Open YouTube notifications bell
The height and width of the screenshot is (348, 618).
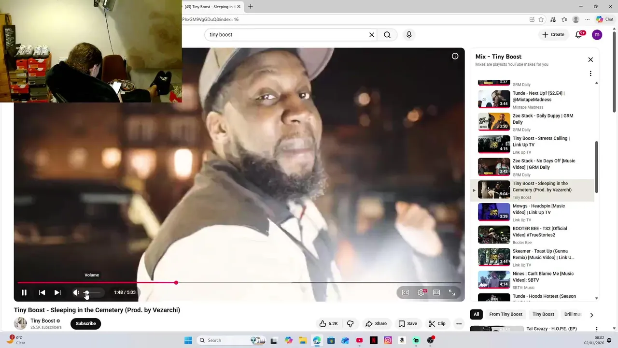pyautogui.click(x=578, y=35)
